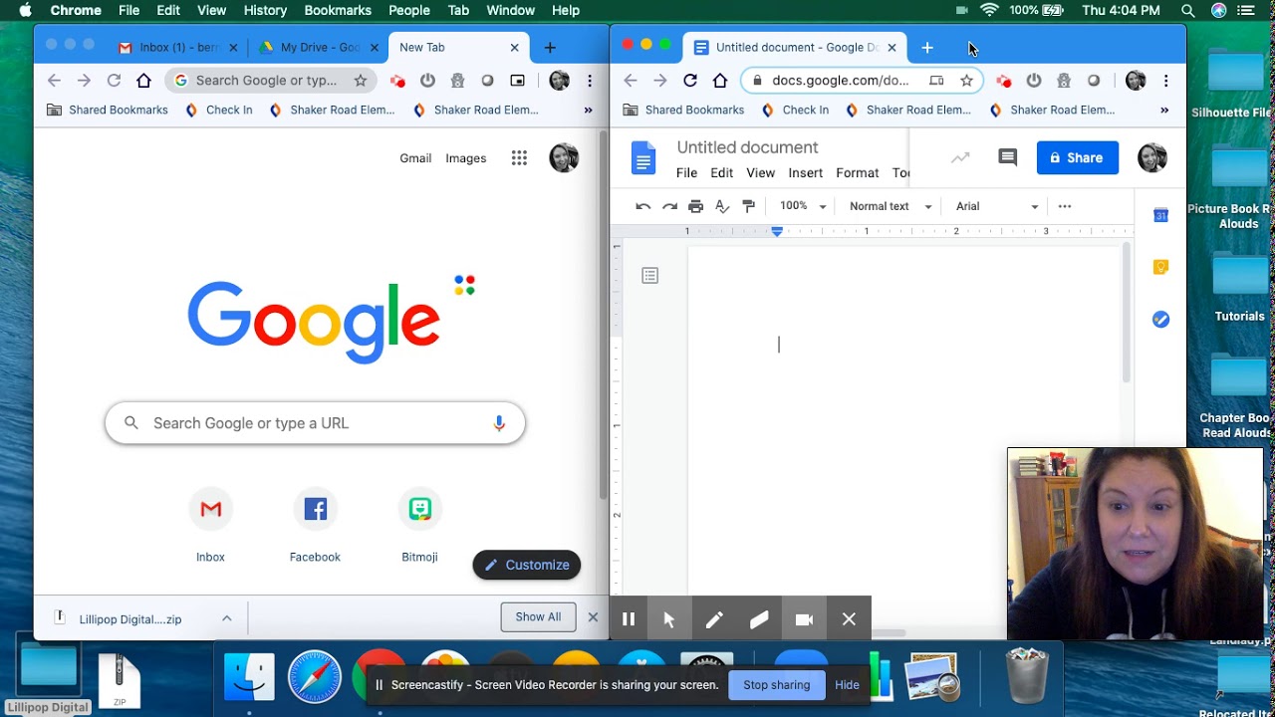
Task: Open Google Calendar side panel icon
Action: tap(1160, 215)
